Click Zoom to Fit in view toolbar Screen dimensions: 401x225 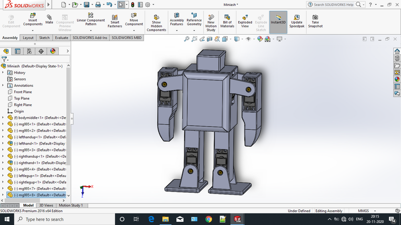[x=186, y=39]
